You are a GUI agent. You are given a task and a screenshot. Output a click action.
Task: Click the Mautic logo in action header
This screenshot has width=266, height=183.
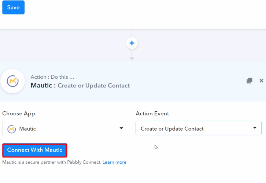point(12,81)
